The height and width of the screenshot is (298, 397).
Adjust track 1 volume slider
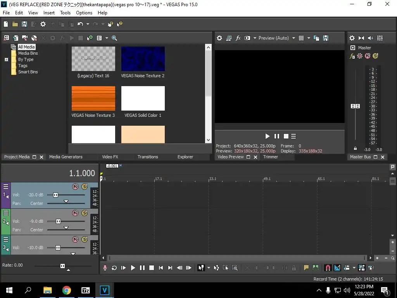click(56, 195)
